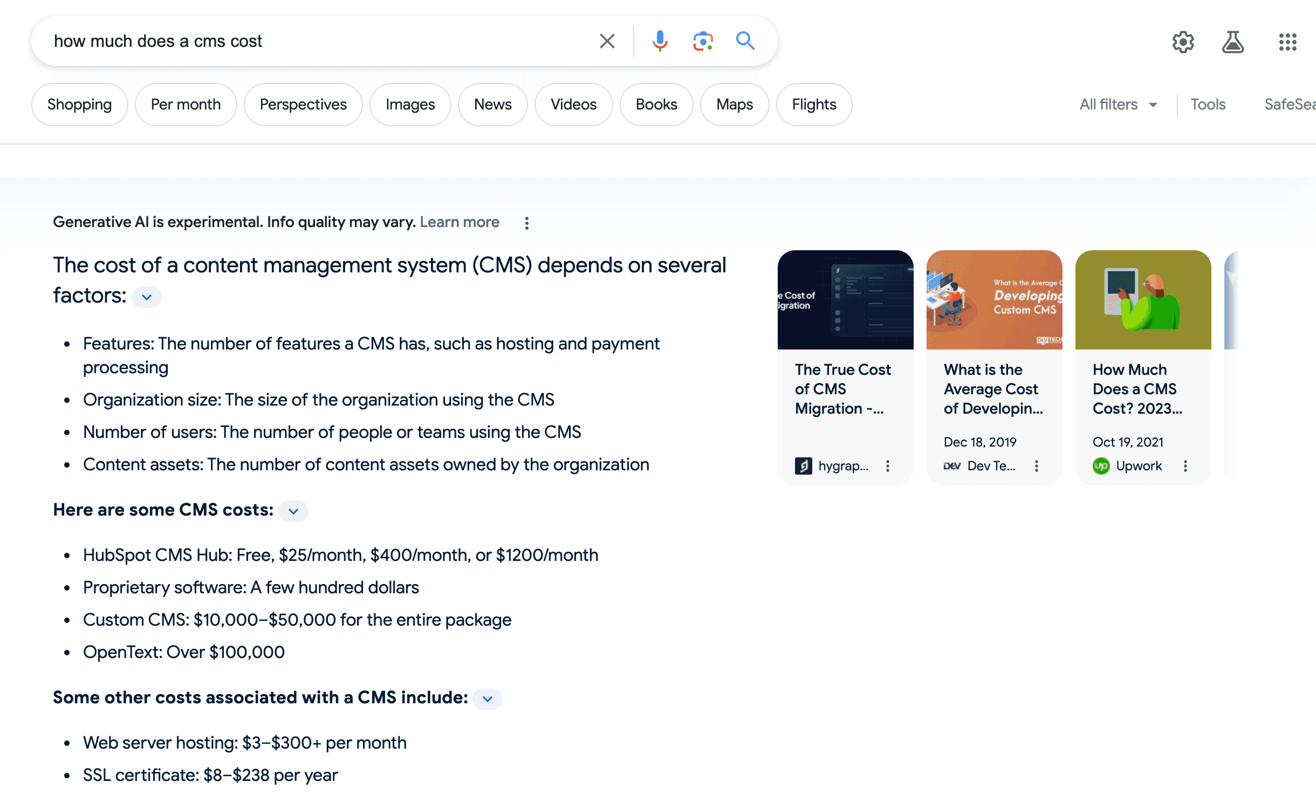This screenshot has height=809, width=1316.
Task: Click the Learn more link
Action: click(460, 222)
